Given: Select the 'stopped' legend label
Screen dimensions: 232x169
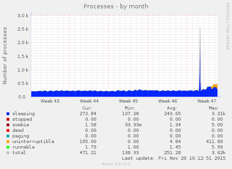Looking at the screenshot, I should click(22, 119).
